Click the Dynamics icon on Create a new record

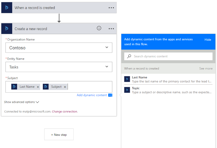point(7,28)
